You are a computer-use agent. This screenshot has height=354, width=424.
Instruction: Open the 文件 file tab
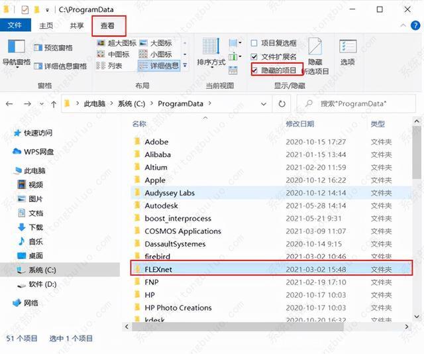[x=15, y=25]
